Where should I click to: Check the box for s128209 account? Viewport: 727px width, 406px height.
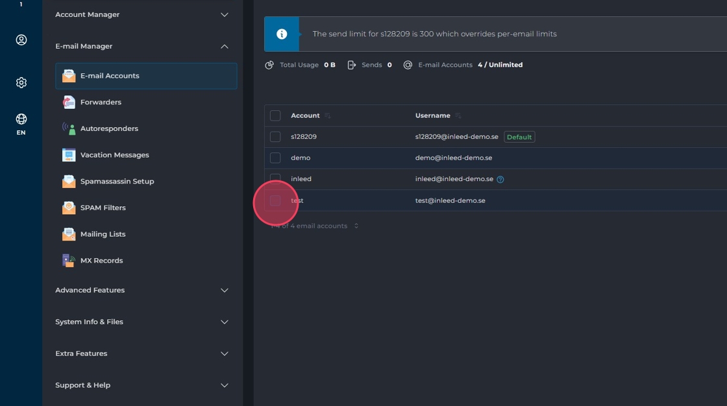tap(275, 137)
